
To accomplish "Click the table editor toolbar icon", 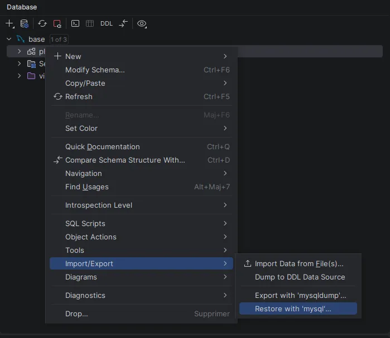I will click(90, 23).
